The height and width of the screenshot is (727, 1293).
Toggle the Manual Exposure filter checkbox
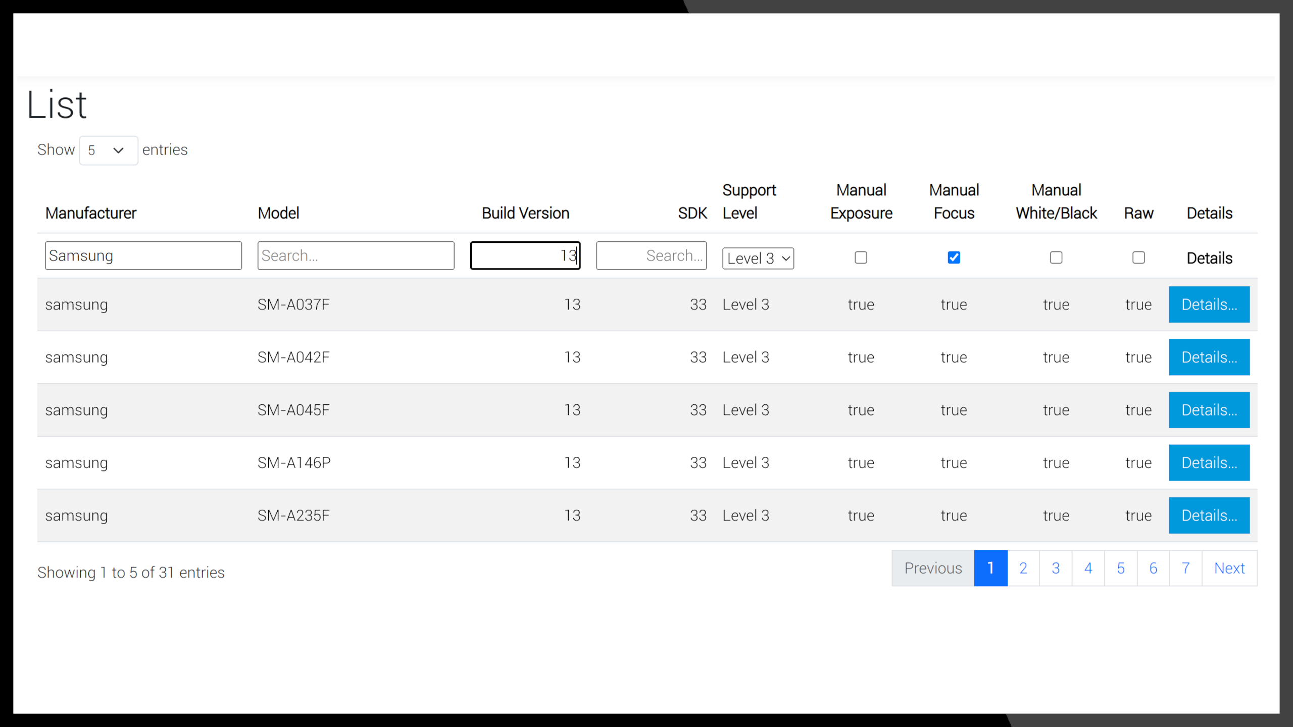(861, 257)
